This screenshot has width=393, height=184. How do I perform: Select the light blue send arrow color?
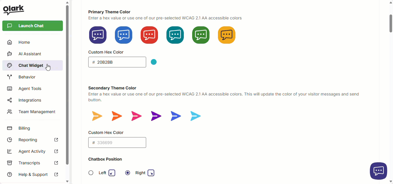pos(196,116)
